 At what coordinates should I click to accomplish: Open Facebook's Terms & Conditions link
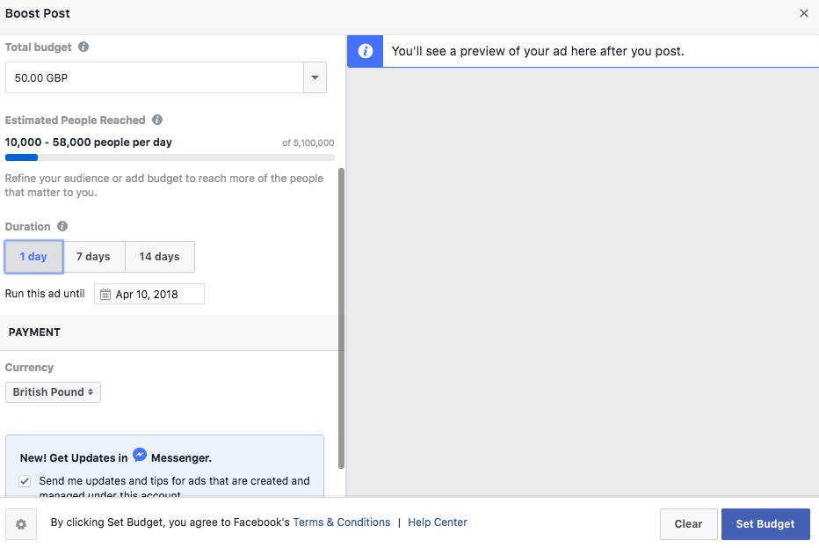click(x=341, y=522)
